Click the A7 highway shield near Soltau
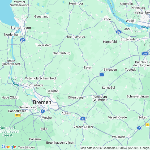150x150 pixels. click(139, 128)
